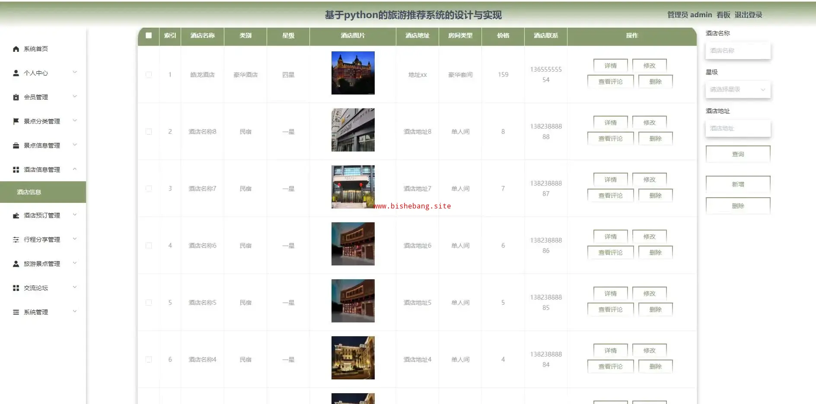This screenshot has width=816, height=404.
Task: Expand the 酒店预订管理 submenu chevron
Action: 75,215
